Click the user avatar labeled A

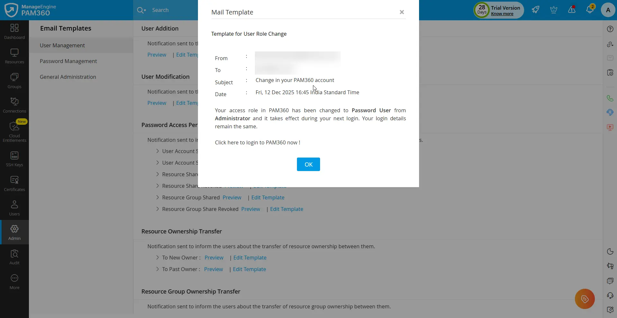(608, 10)
